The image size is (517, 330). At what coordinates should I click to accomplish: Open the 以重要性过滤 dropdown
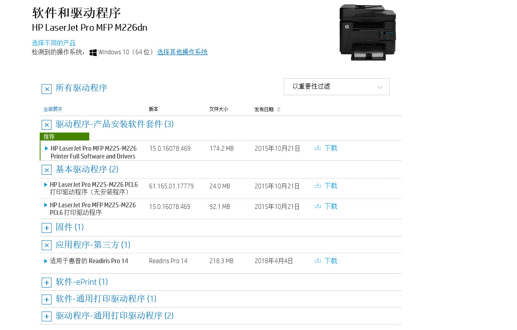(337, 87)
